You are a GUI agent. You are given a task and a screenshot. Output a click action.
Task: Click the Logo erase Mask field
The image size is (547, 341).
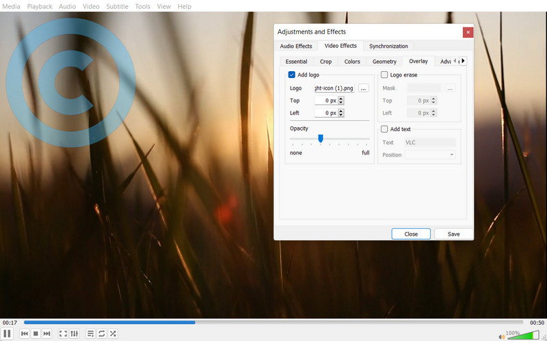tap(425, 88)
